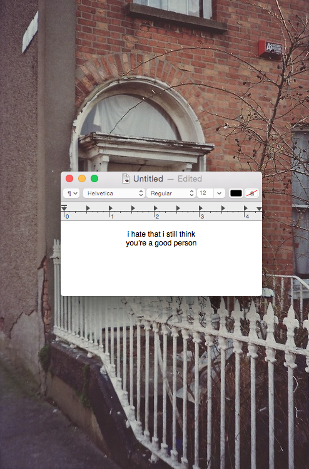Select the tab stop at 2 inches
The height and width of the screenshot is (469, 309).
click(155, 208)
